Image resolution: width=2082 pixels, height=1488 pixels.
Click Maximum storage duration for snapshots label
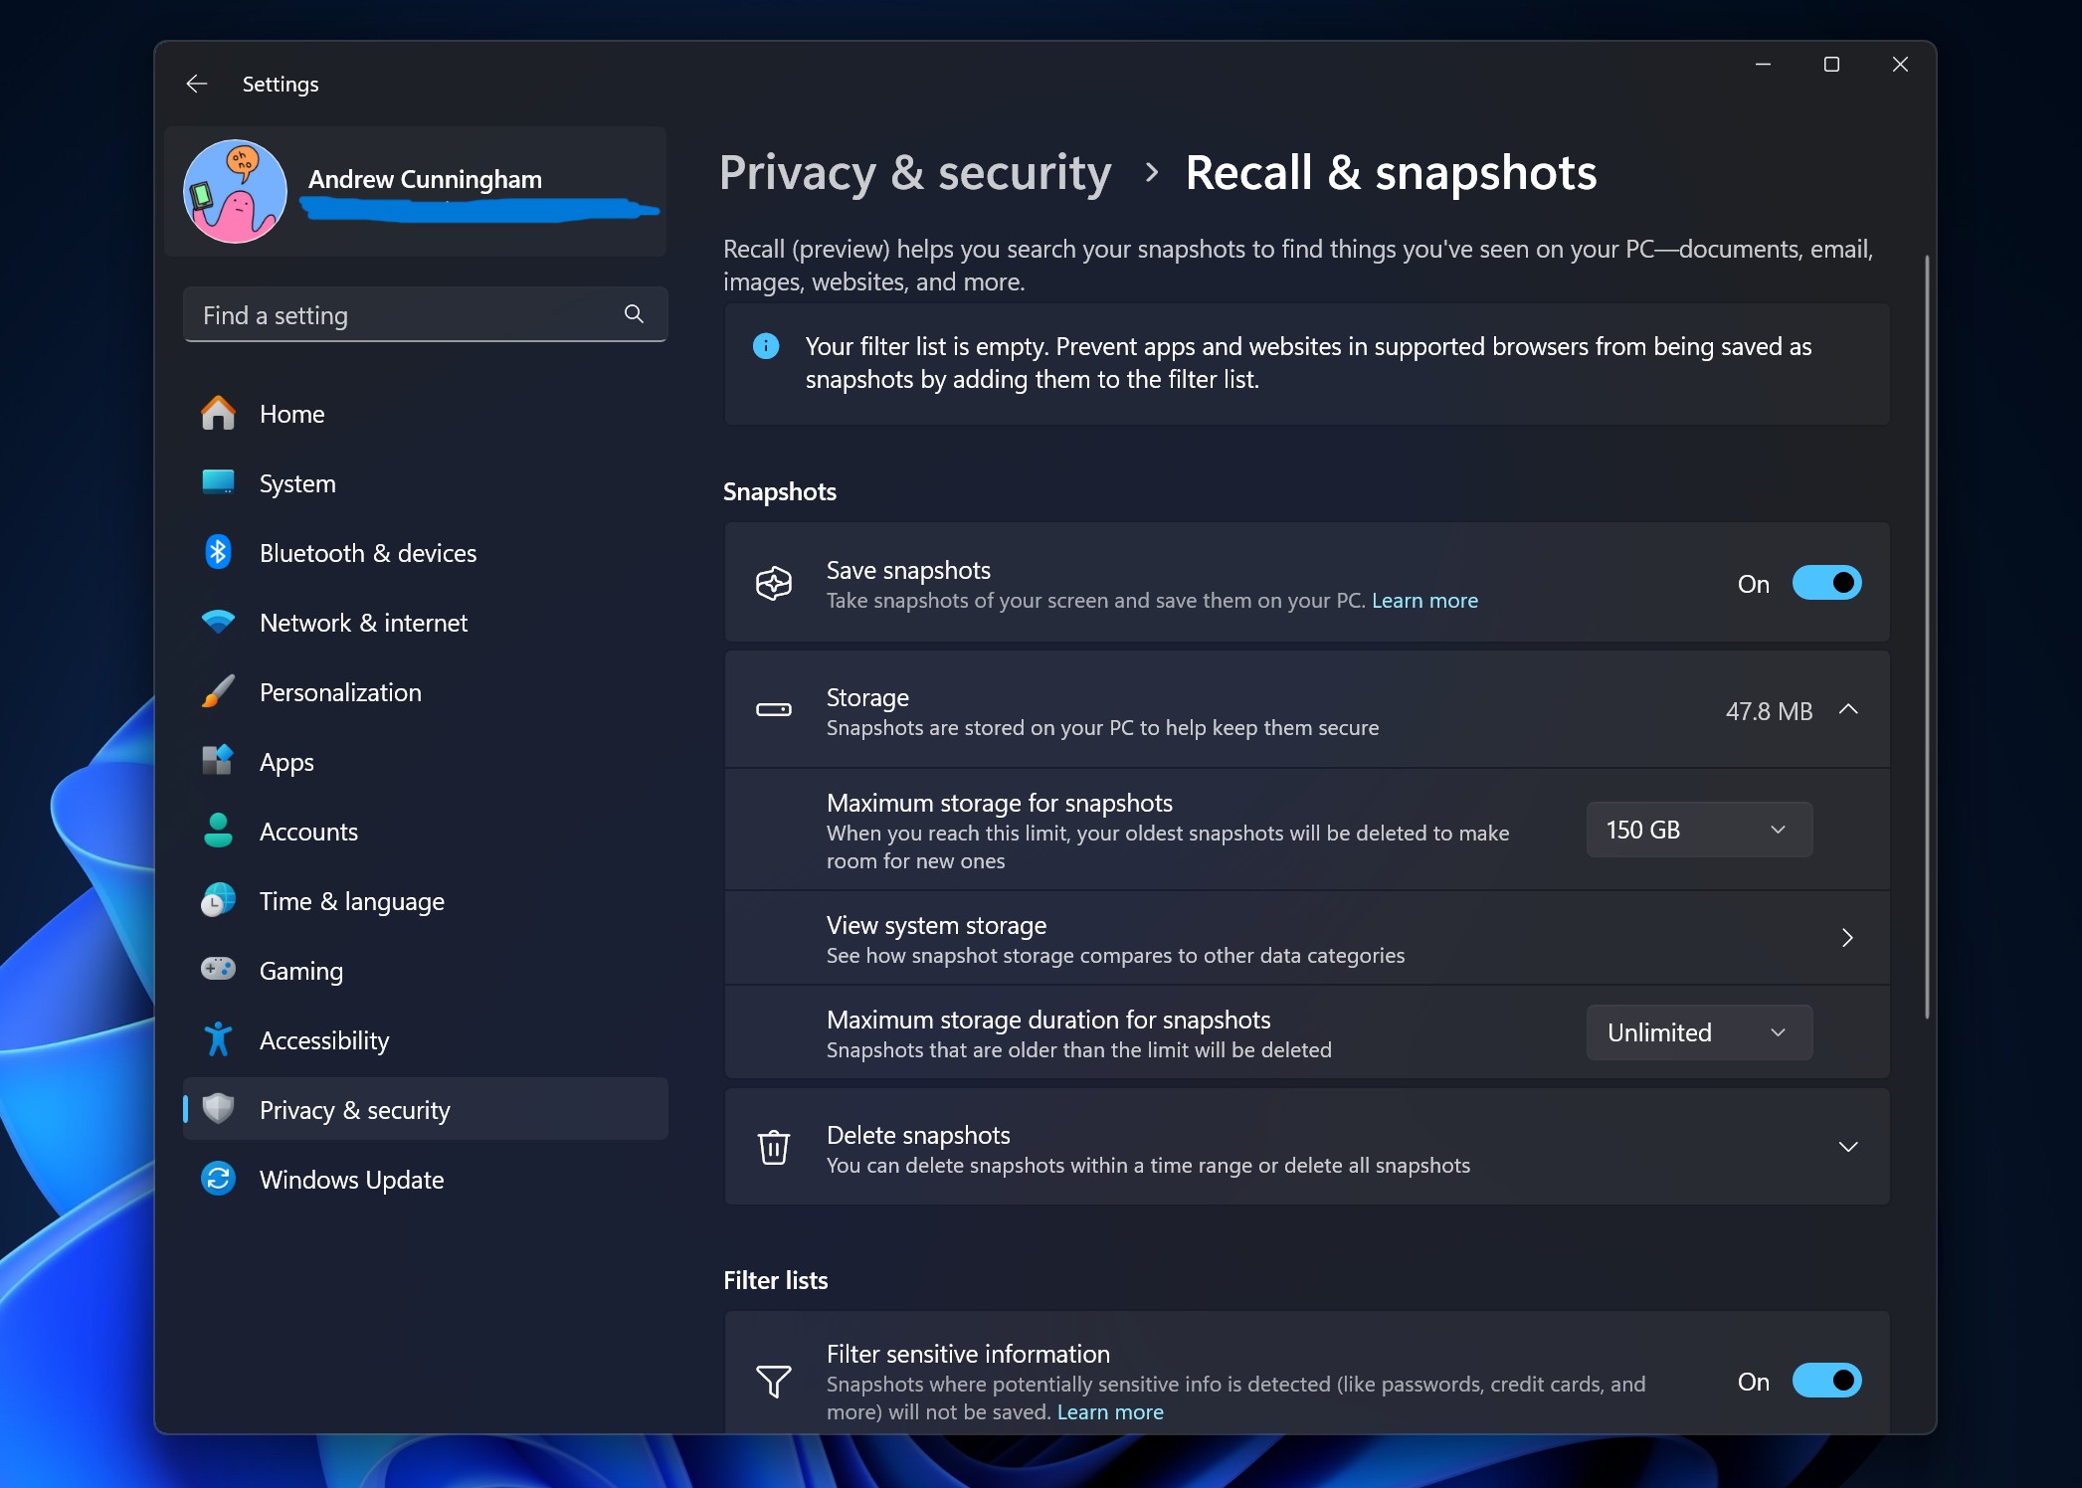pos(1048,1020)
